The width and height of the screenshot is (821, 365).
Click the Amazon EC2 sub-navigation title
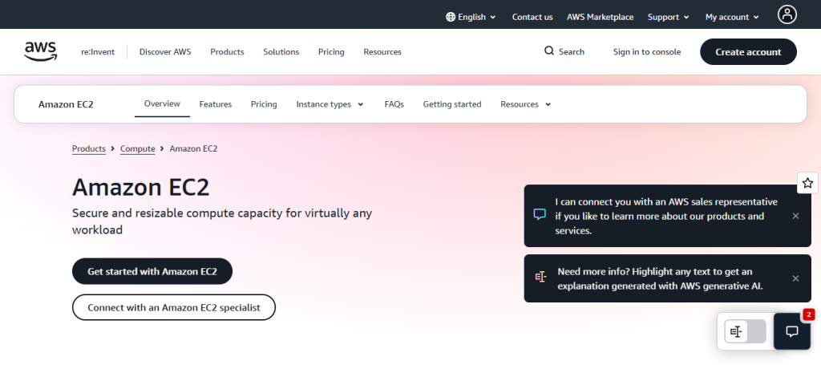click(x=66, y=104)
